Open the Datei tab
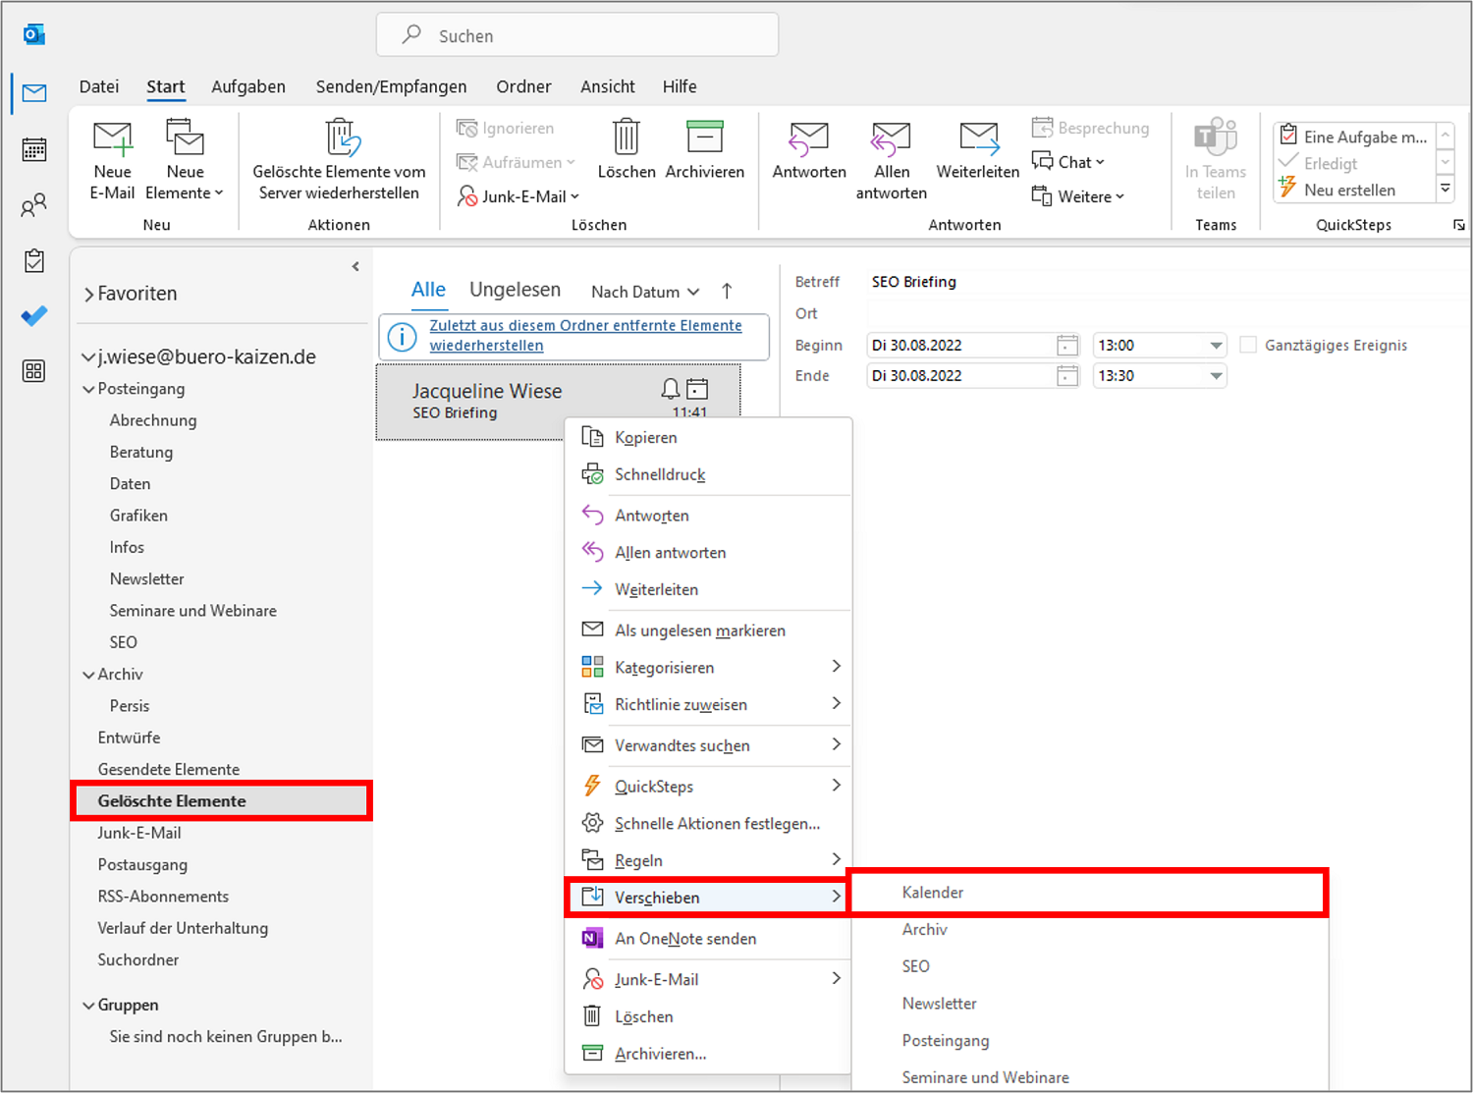Viewport: 1473px width, 1093px height. pyautogui.click(x=99, y=86)
